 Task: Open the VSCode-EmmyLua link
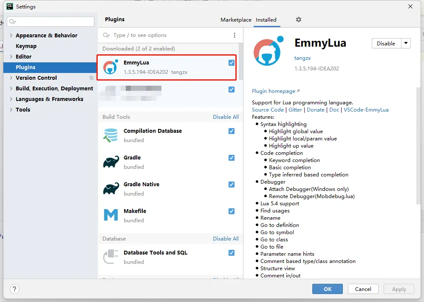click(366, 109)
